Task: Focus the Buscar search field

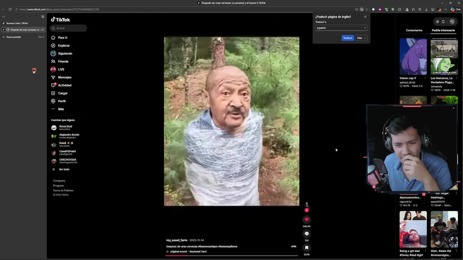Action: tap(68, 28)
